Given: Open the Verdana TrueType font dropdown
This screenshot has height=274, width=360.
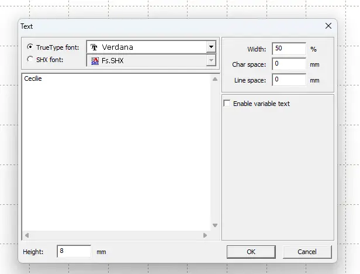Looking at the screenshot, I should pos(211,47).
